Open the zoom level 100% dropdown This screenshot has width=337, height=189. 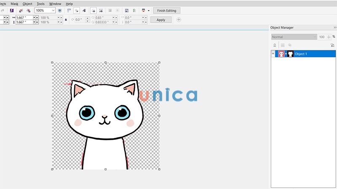tap(53, 10)
